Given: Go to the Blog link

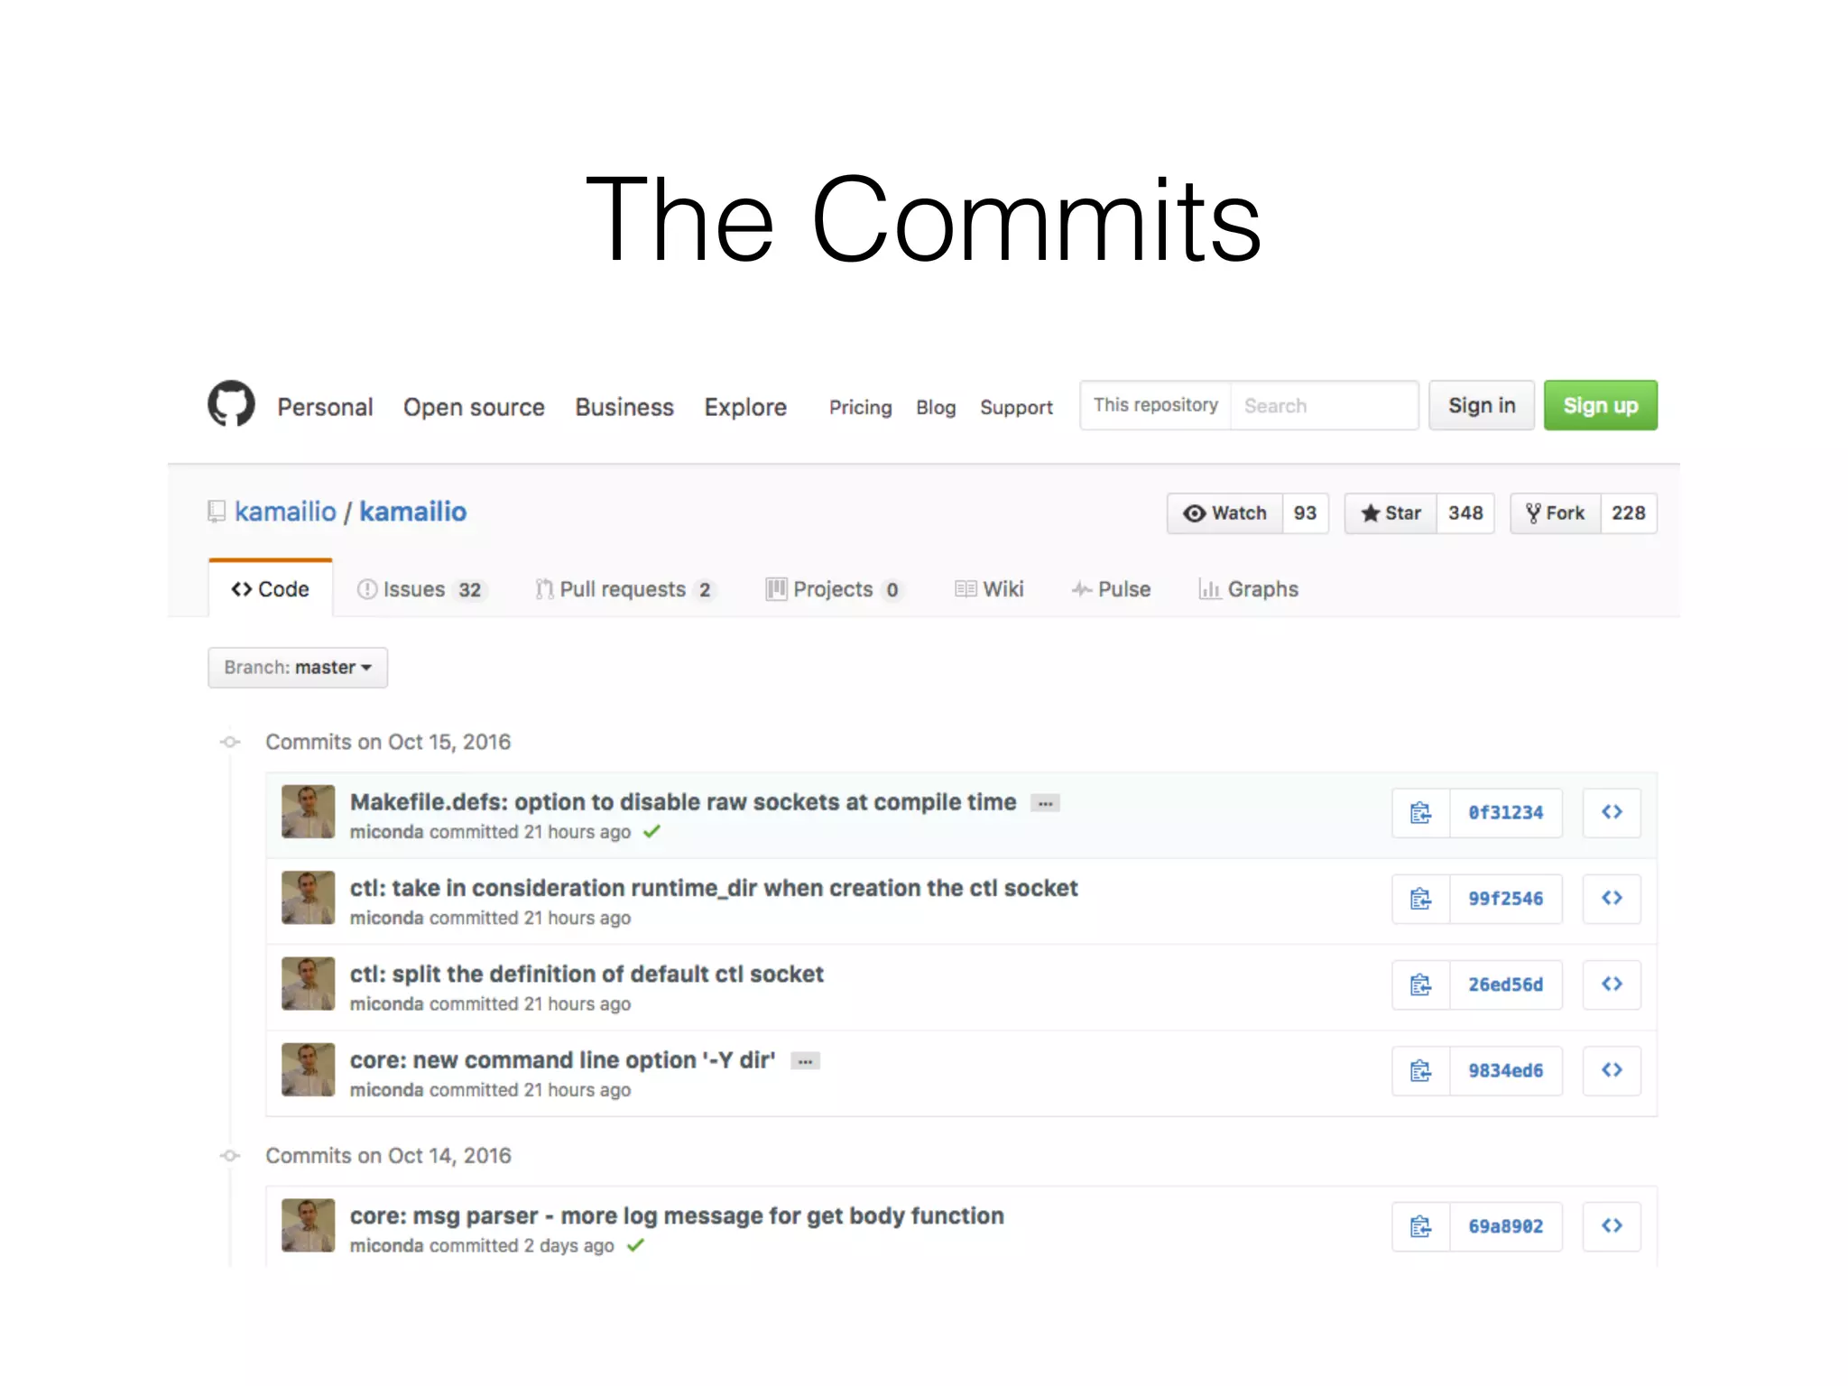Looking at the screenshot, I should (936, 408).
